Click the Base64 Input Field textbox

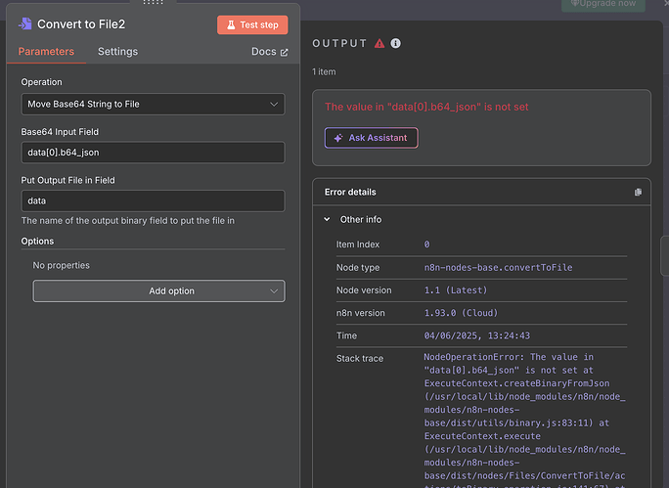(153, 153)
